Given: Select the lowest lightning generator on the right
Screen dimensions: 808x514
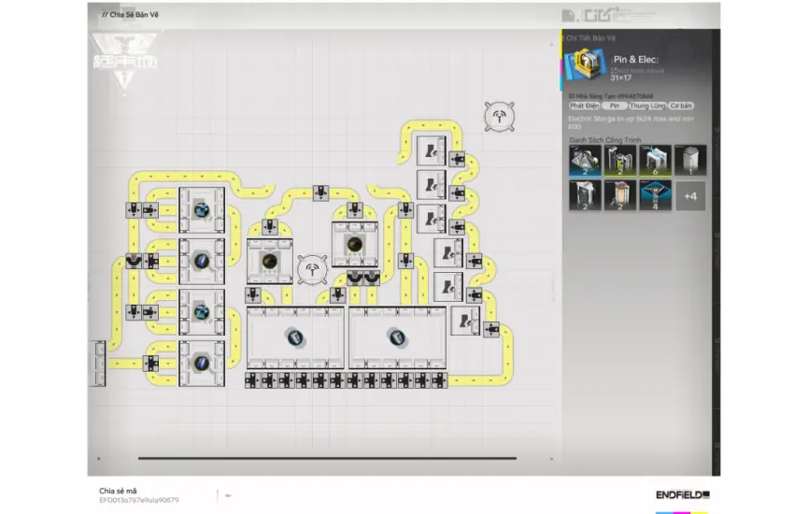Looking at the screenshot, I should 465,321.
